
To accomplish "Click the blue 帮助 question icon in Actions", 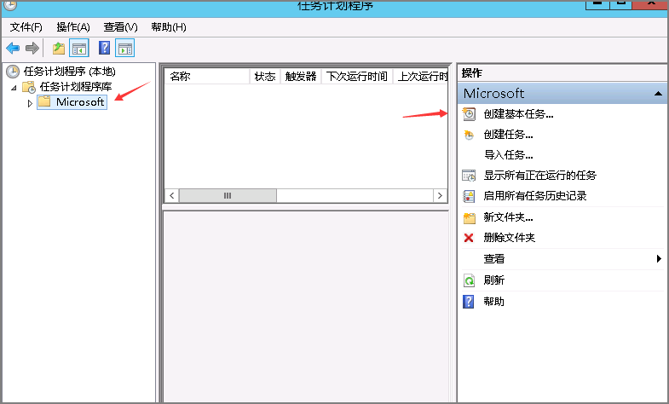I will tap(469, 302).
